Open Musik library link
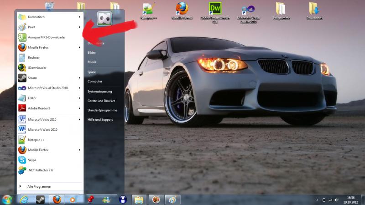The height and width of the screenshot is (205, 365). click(92, 62)
